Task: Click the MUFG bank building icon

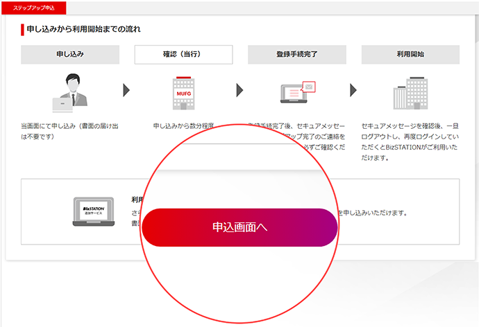Action: (183, 94)
